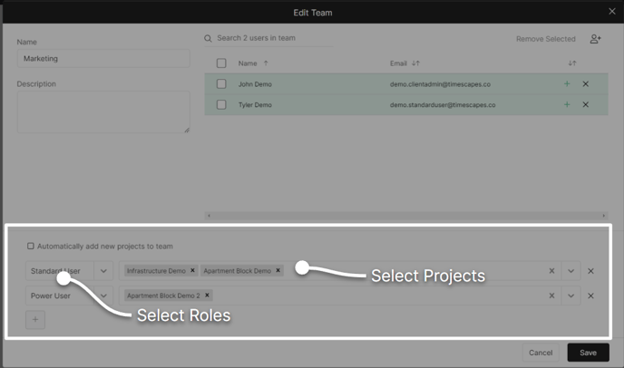This screenshot has width=624, height=368.
Task: Click green plus icon for John Demo
Action: coord(567,84)
